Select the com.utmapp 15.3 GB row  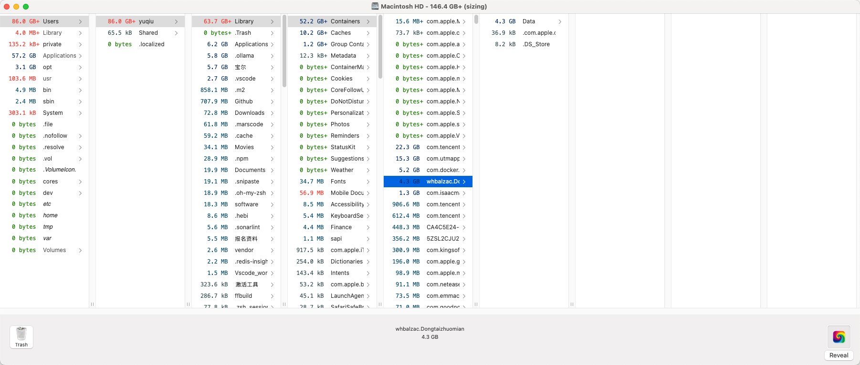click(x=428, y=159)
